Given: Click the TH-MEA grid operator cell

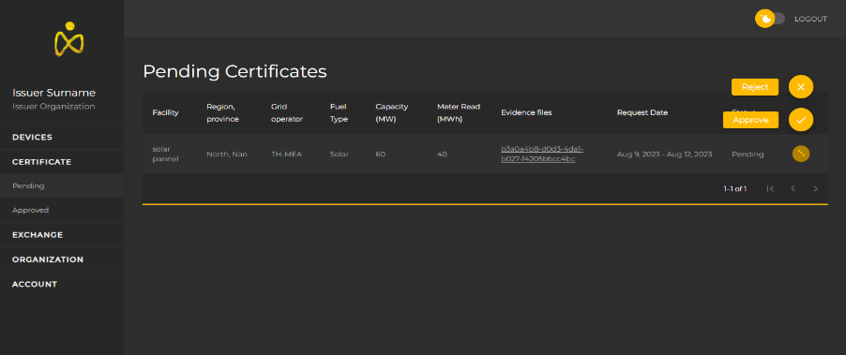Looking at the screenshot, I should coord(286,154).
